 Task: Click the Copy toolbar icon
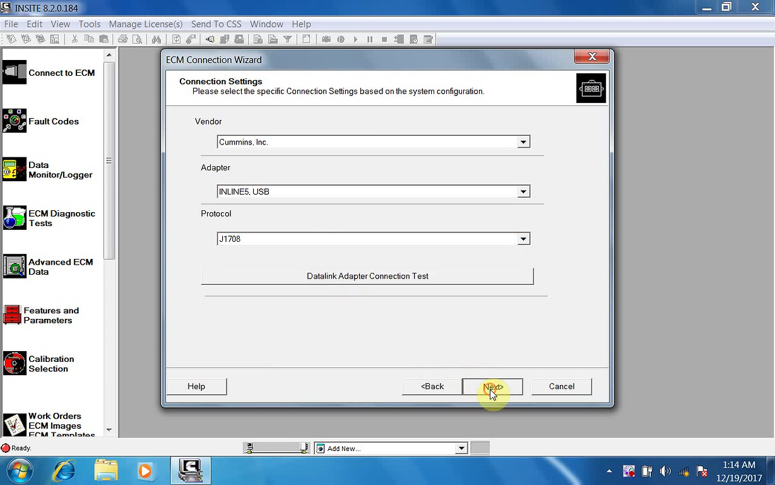coord(89,39)
